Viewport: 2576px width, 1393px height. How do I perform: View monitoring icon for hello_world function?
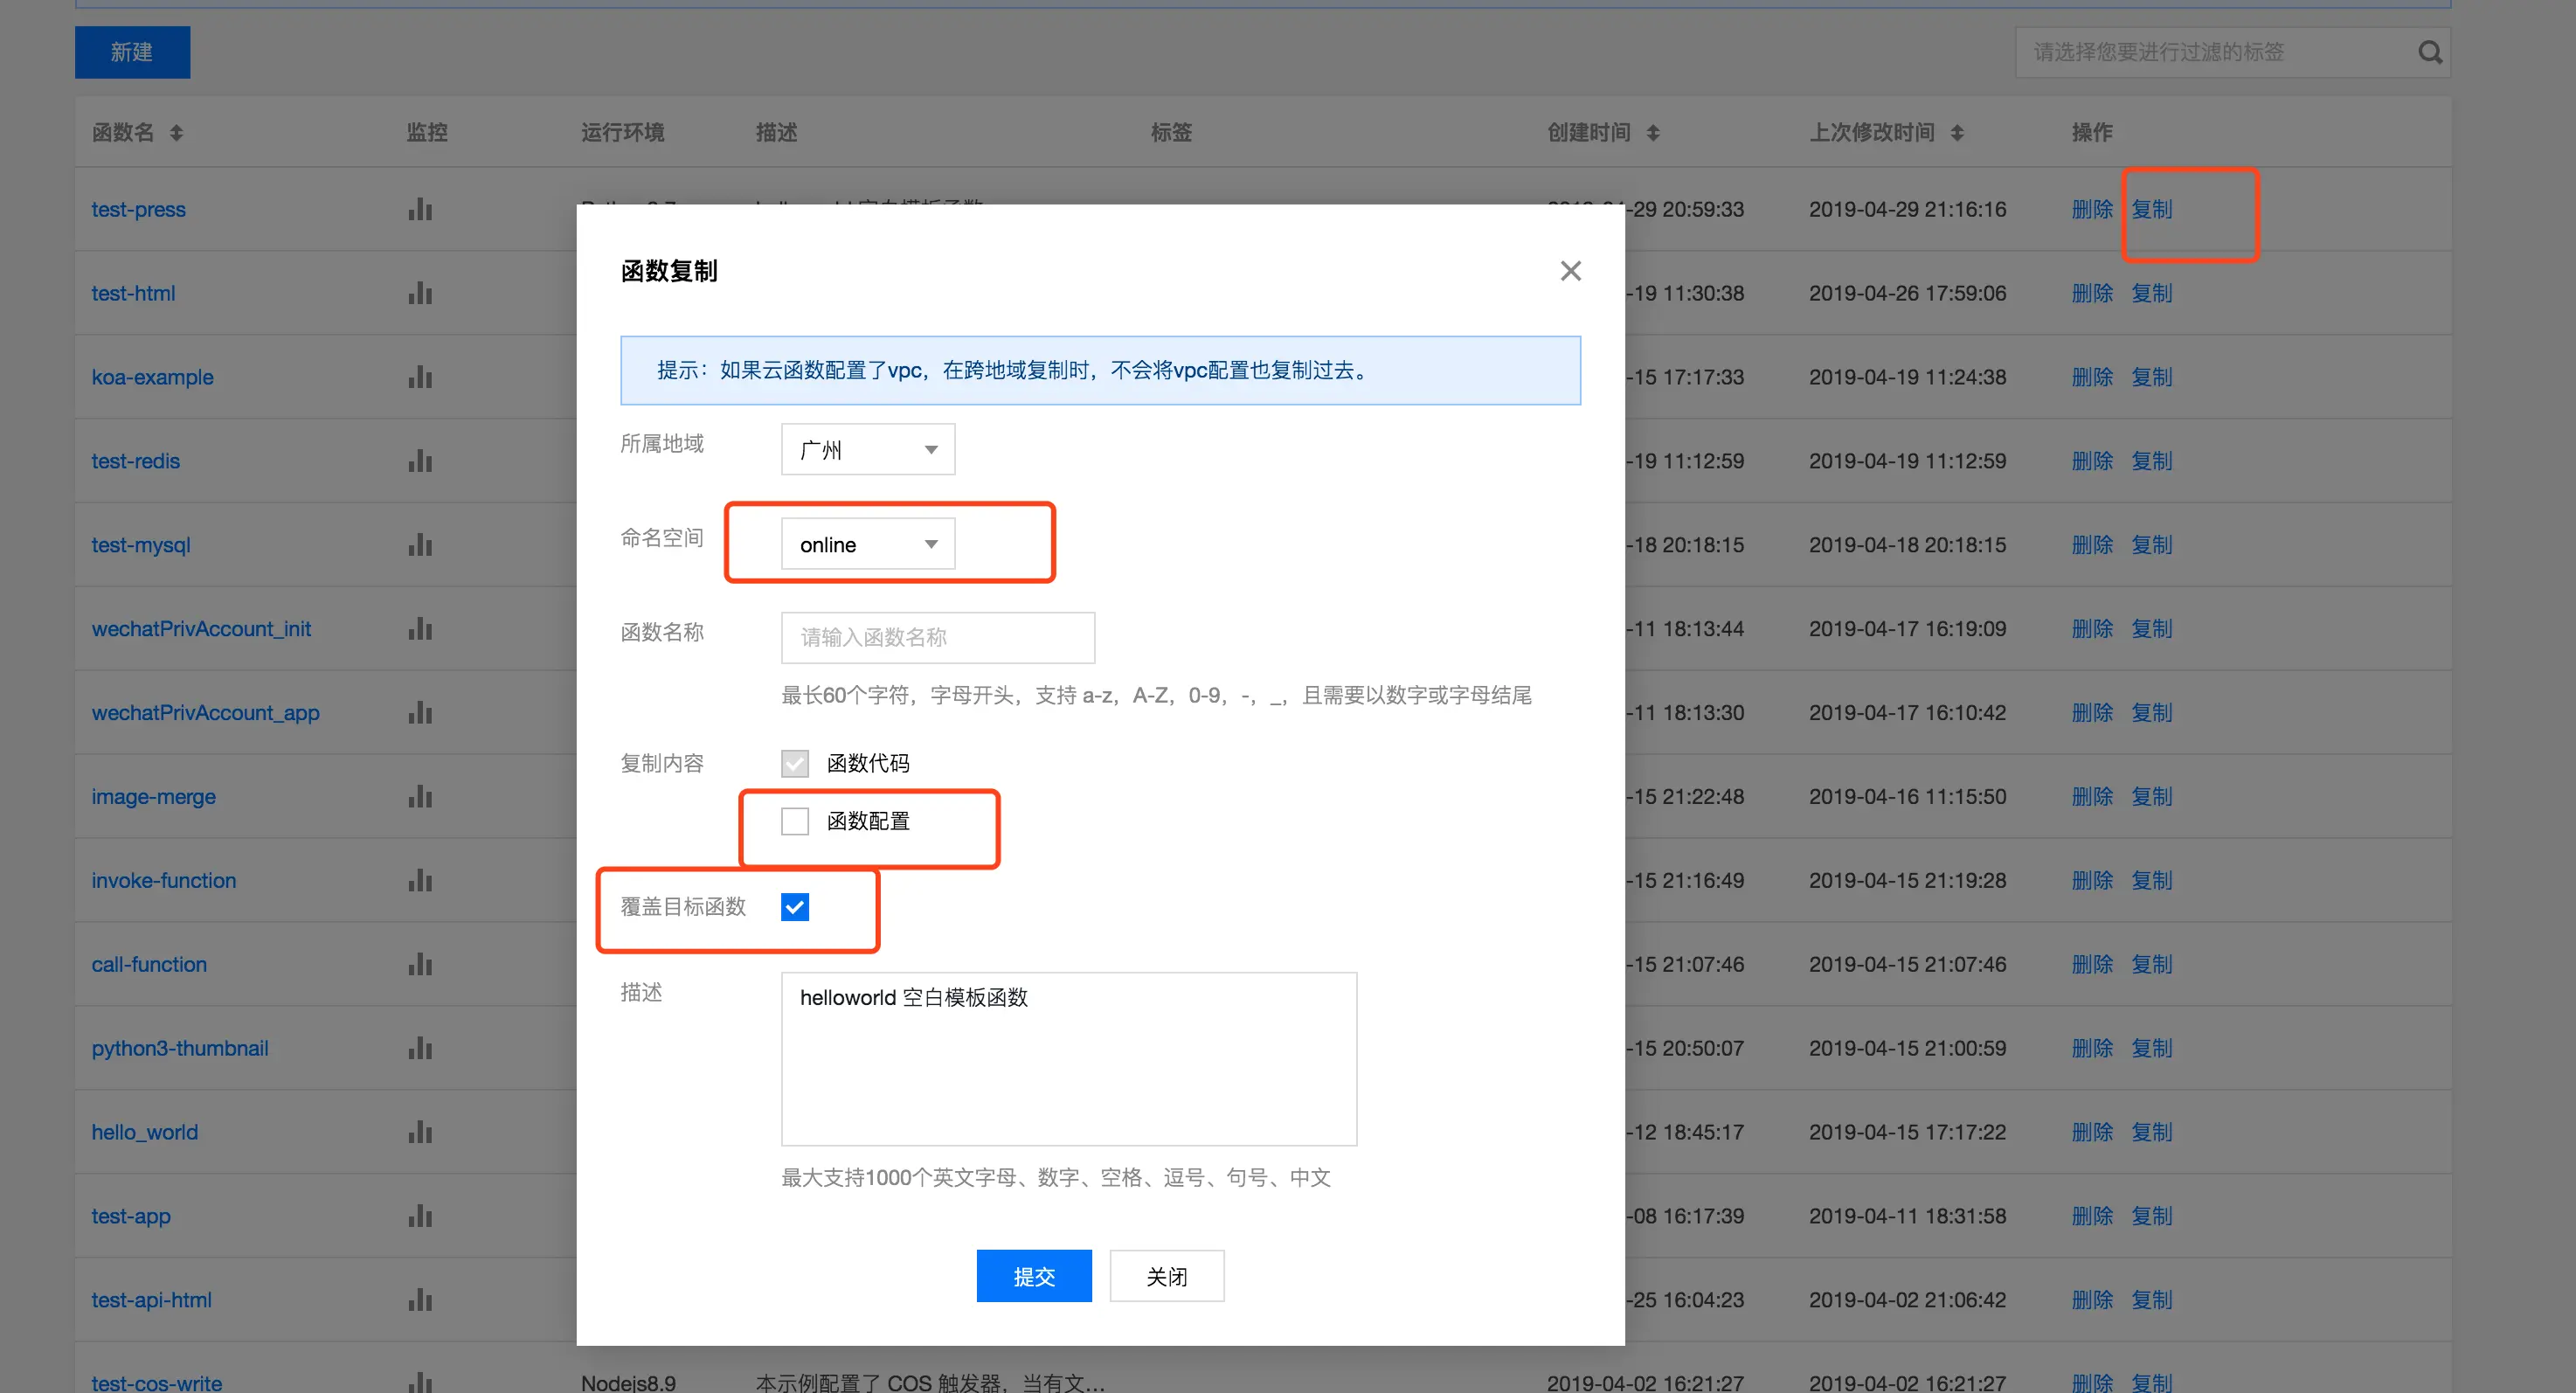420,1132
